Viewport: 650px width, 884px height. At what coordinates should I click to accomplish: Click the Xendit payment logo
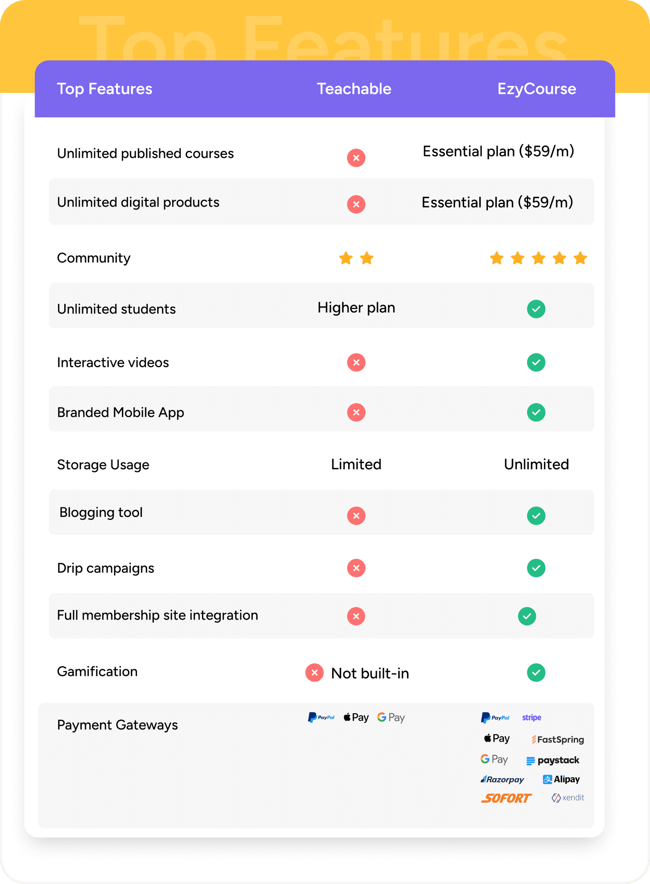568,798
